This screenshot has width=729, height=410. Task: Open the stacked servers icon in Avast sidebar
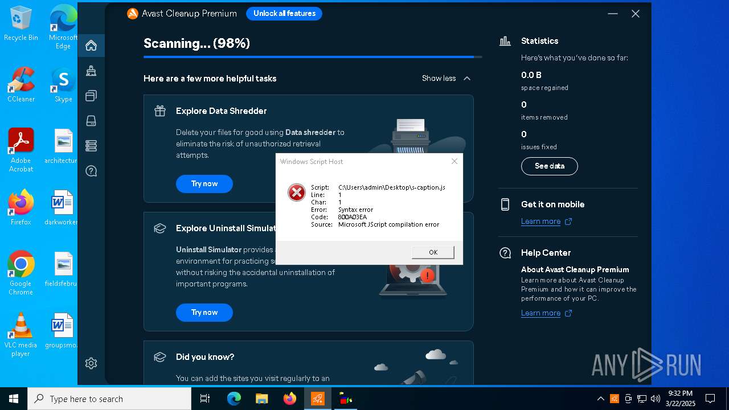[91, 146]
